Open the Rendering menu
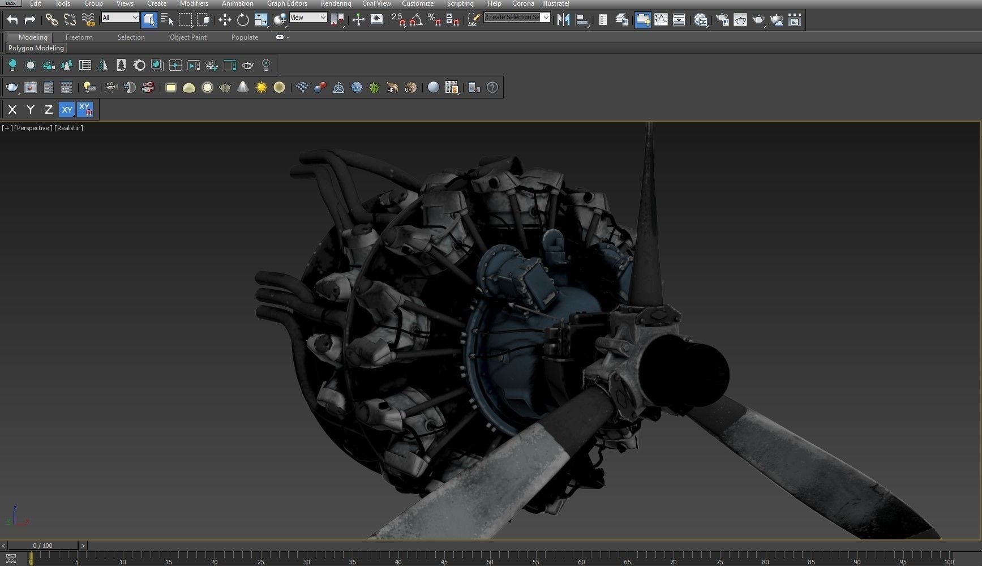982x566 pixels. tap(336, 3)
